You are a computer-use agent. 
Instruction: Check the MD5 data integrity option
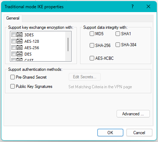pos(92,34)
